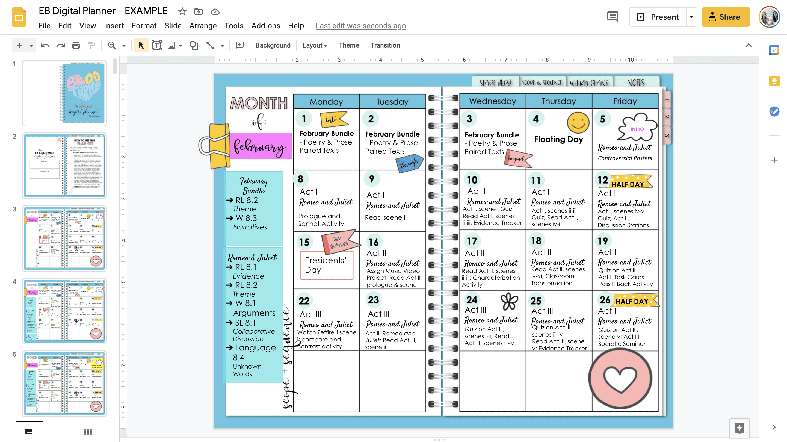Click the Theme button in toolbar
787x442 pixels.
coord(348,45)
